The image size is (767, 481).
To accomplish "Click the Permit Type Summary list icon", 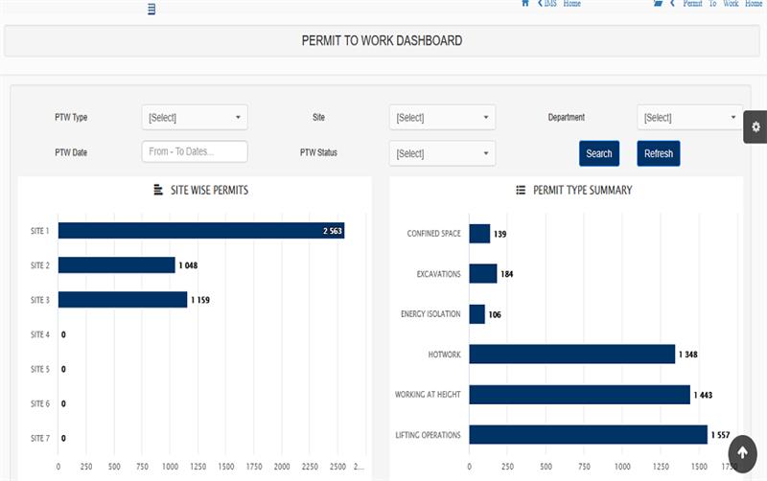I will 521,190.
